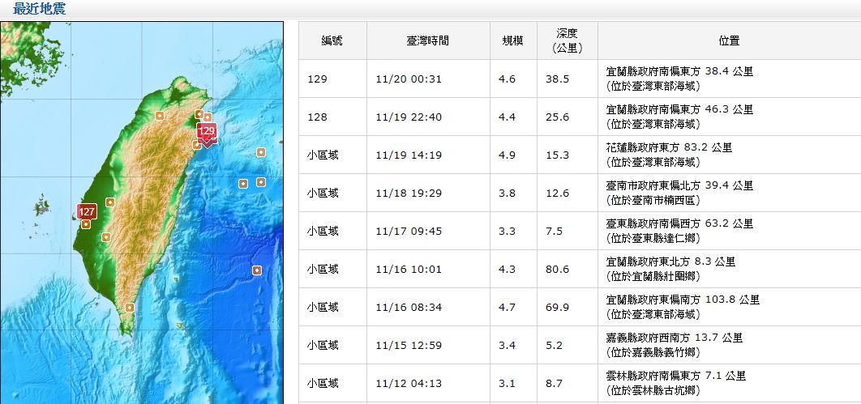
Task: Click depth value 5.2
Action: tap(554, 346)
